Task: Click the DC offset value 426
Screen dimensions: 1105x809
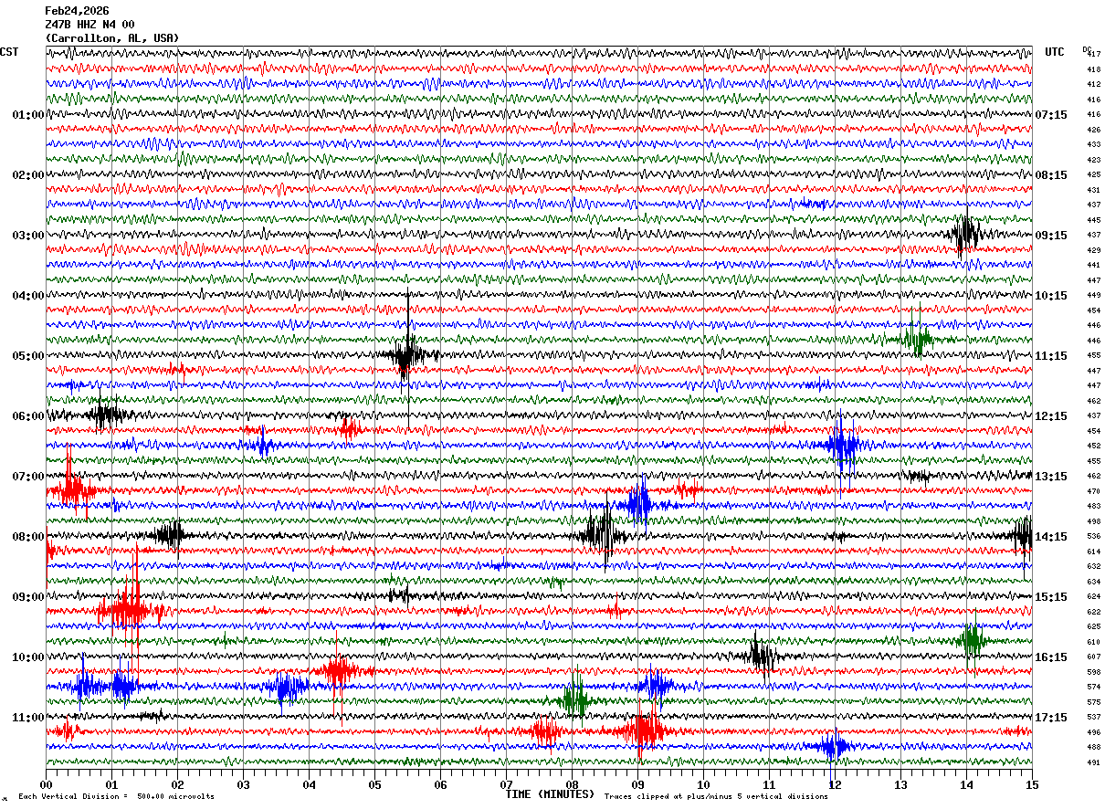Action: coord(1093,130)
